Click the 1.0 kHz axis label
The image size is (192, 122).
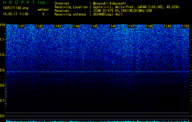tap(2, 55)
